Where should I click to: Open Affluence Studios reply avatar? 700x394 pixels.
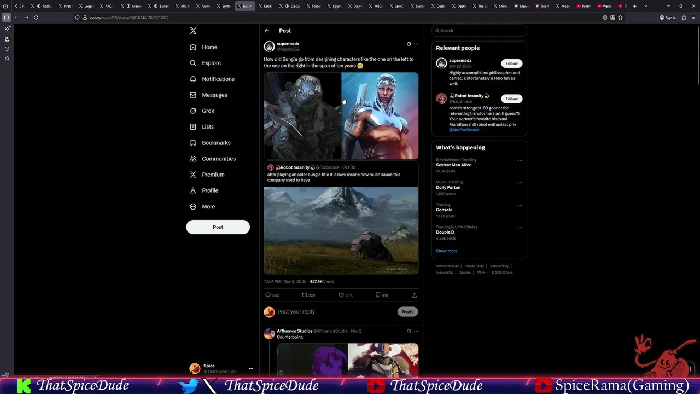click(269, 334)
